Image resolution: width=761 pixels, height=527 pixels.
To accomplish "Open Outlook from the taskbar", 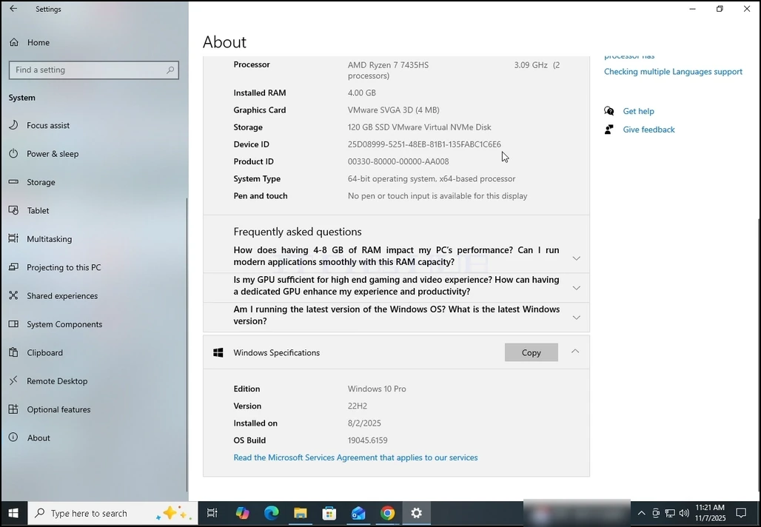I will [358, 514].
